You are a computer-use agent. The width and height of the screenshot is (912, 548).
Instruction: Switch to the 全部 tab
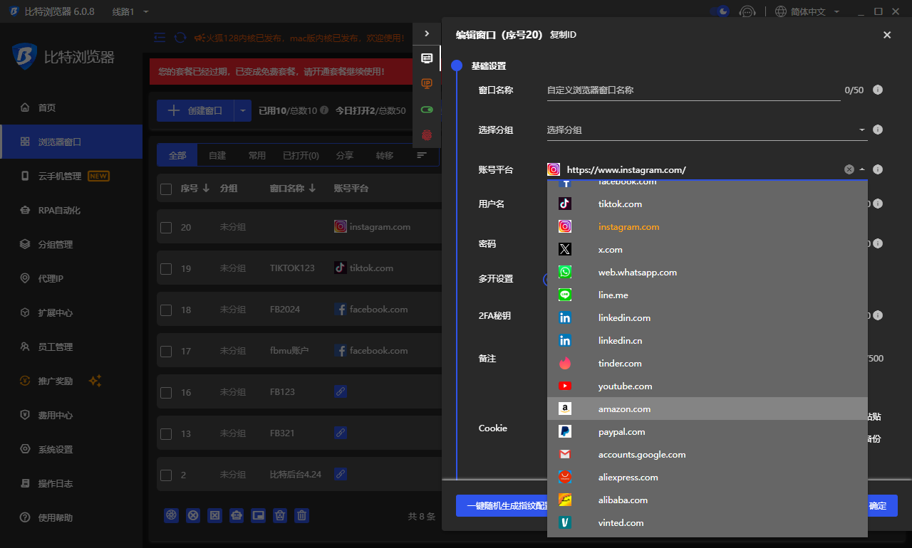tap(177, 155)
